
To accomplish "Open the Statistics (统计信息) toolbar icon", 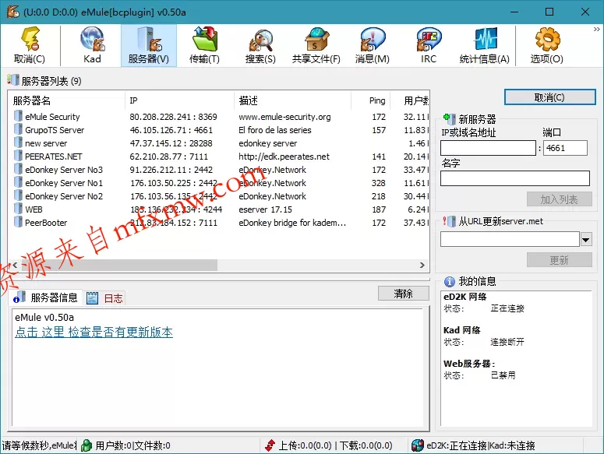I will coord(485,39).
